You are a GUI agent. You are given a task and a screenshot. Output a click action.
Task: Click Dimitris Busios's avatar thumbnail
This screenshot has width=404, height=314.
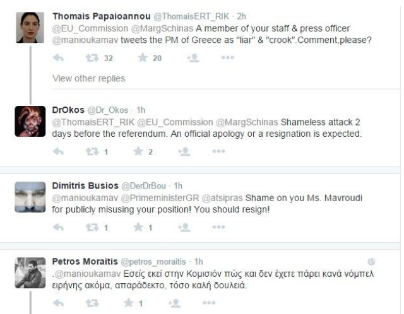click(x=30, y=196)
